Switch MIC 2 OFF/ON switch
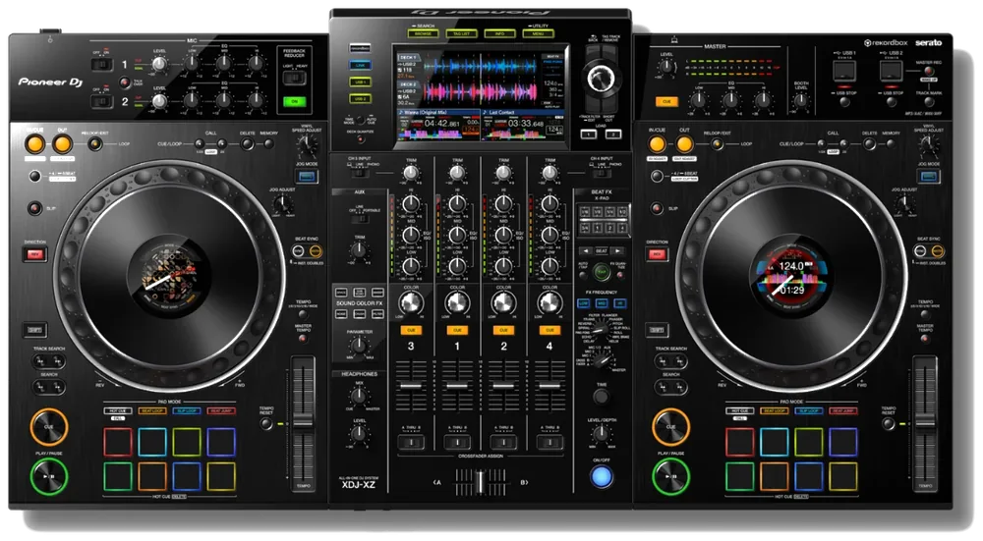The image size is (983, 541). 102,101
